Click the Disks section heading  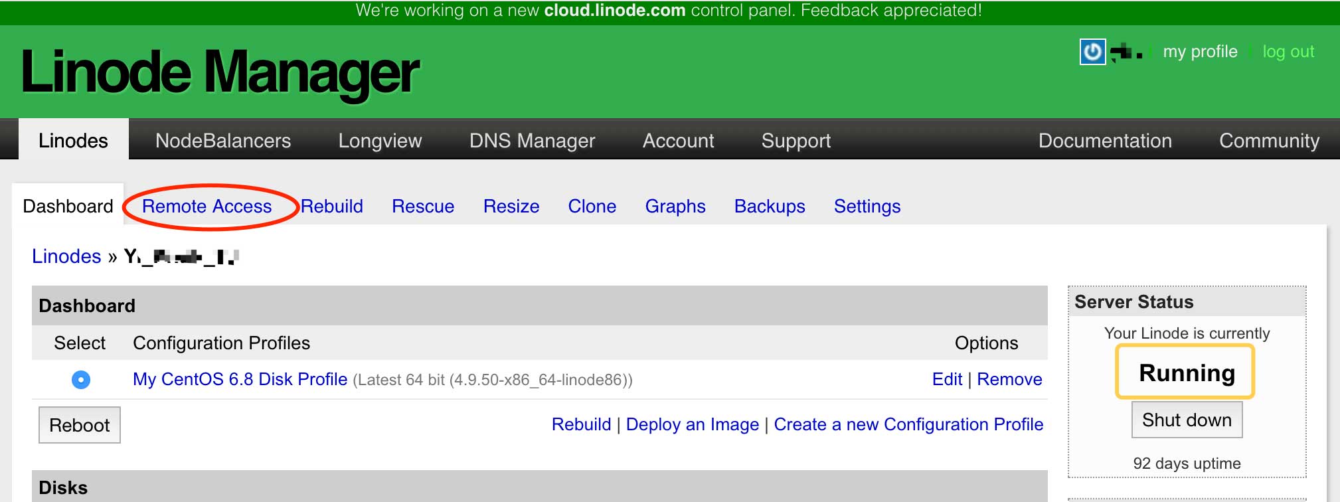tap(63, 488)
